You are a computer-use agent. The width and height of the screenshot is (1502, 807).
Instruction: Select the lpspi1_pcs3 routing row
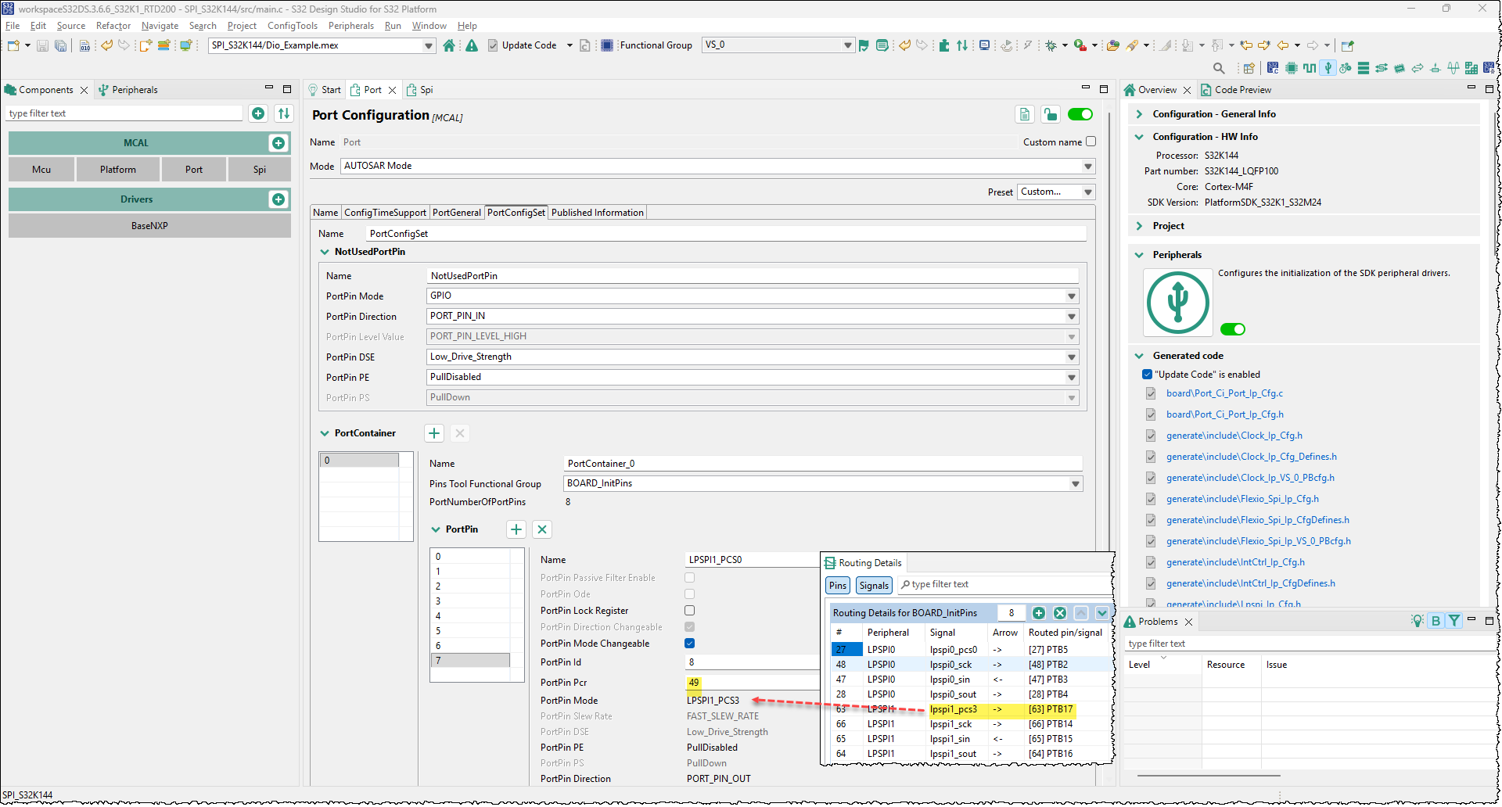[x=970, y=709]
